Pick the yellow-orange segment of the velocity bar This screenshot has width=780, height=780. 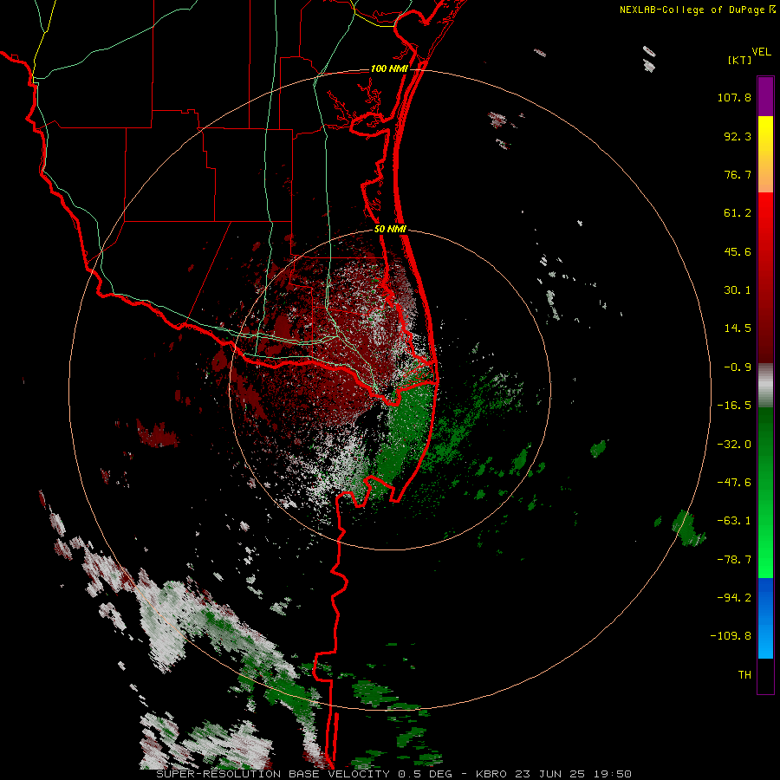click(765, 154)
